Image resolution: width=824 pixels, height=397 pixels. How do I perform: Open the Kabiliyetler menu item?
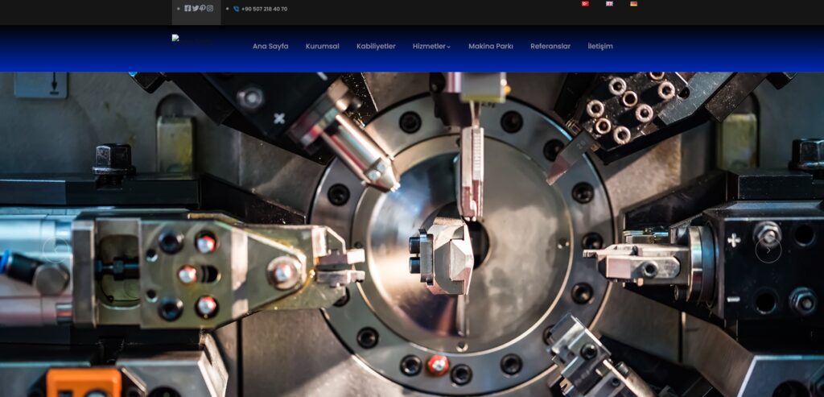(x=376, y=46)
